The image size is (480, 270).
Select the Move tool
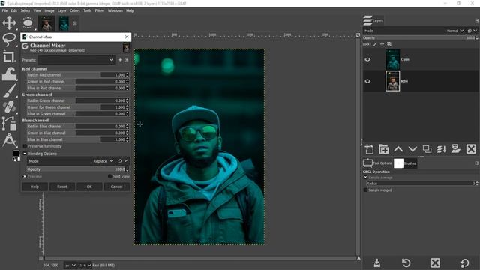9,22
